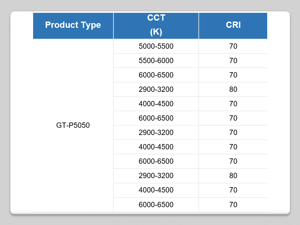Click the 2900-3200 cell with CRI 70

point(156,132)
